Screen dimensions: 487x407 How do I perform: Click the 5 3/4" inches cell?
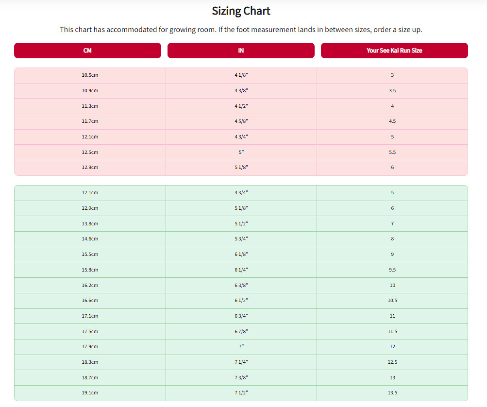pyautogui.click(x=241, y=239)
